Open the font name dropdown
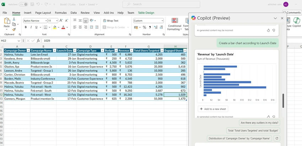302x146 pixels. pos(46,21)
